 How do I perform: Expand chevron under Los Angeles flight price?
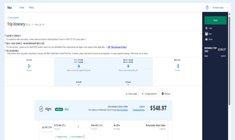(x=79, y=85)
